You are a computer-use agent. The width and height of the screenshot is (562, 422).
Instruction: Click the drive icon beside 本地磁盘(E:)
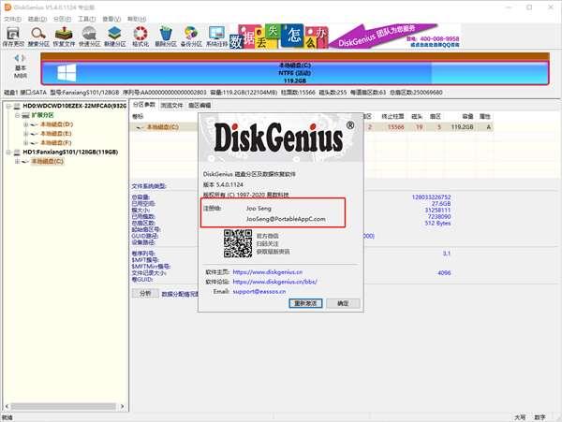click(34, 134)
